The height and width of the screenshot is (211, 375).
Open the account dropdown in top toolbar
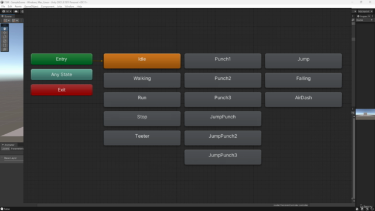coord(6,11)
